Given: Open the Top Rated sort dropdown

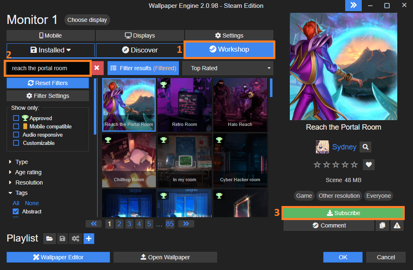Looking at the screenshot, I should click(228, 68).
